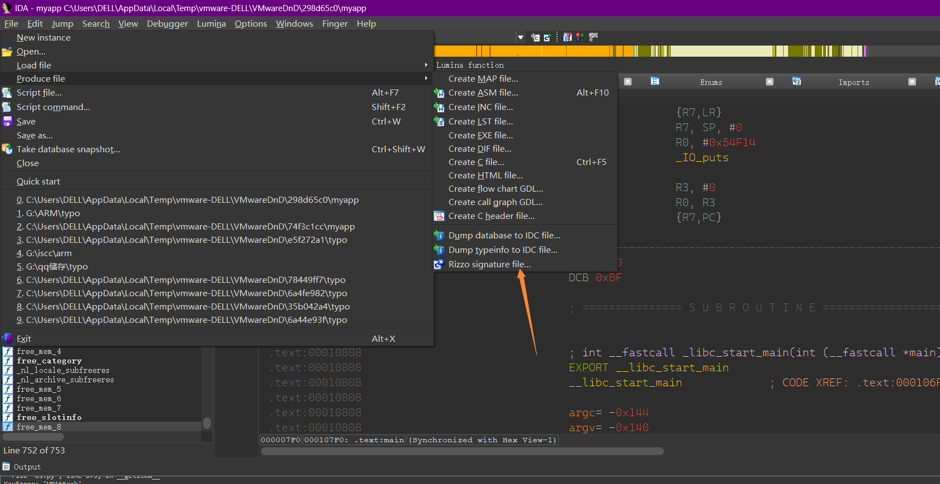Click the function icon beside free_slotinfo
Viewport: 940px width, 484px height.
pos(8,417)
